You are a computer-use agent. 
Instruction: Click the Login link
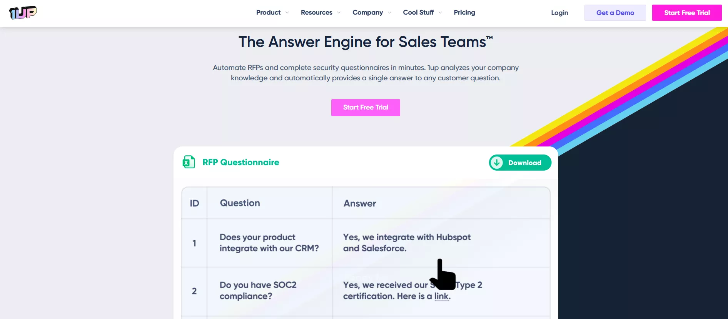click(559, 13)
